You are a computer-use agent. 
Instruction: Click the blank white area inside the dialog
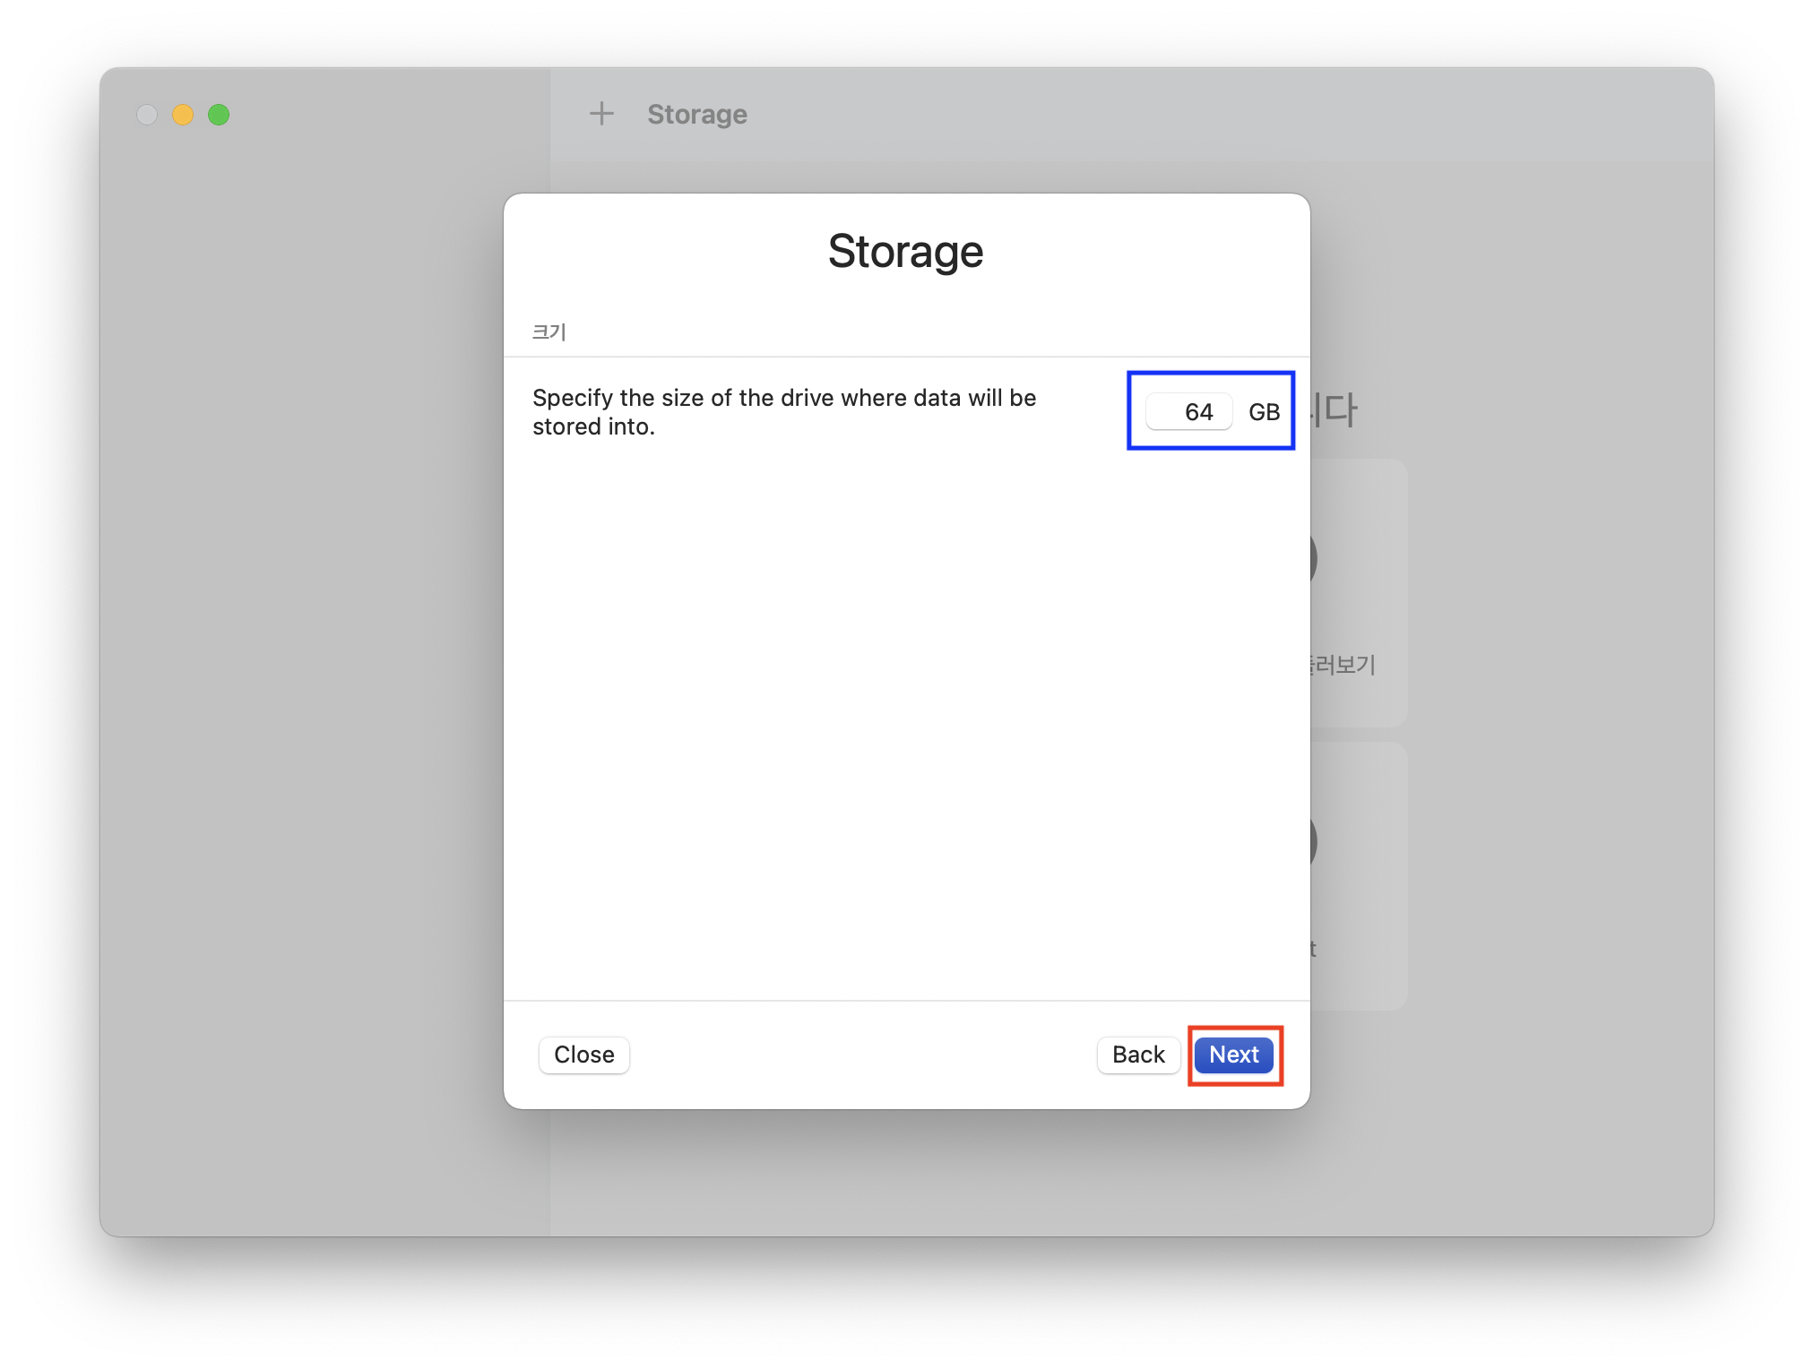click(905, 717)
